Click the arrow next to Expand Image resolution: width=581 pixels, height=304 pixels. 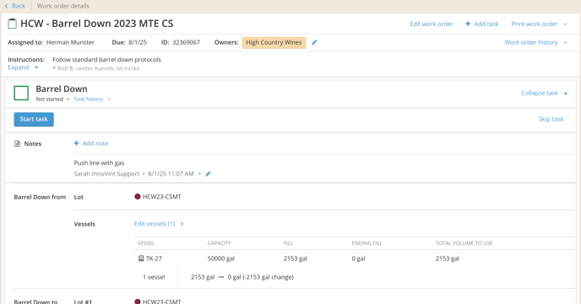point(36,68)
